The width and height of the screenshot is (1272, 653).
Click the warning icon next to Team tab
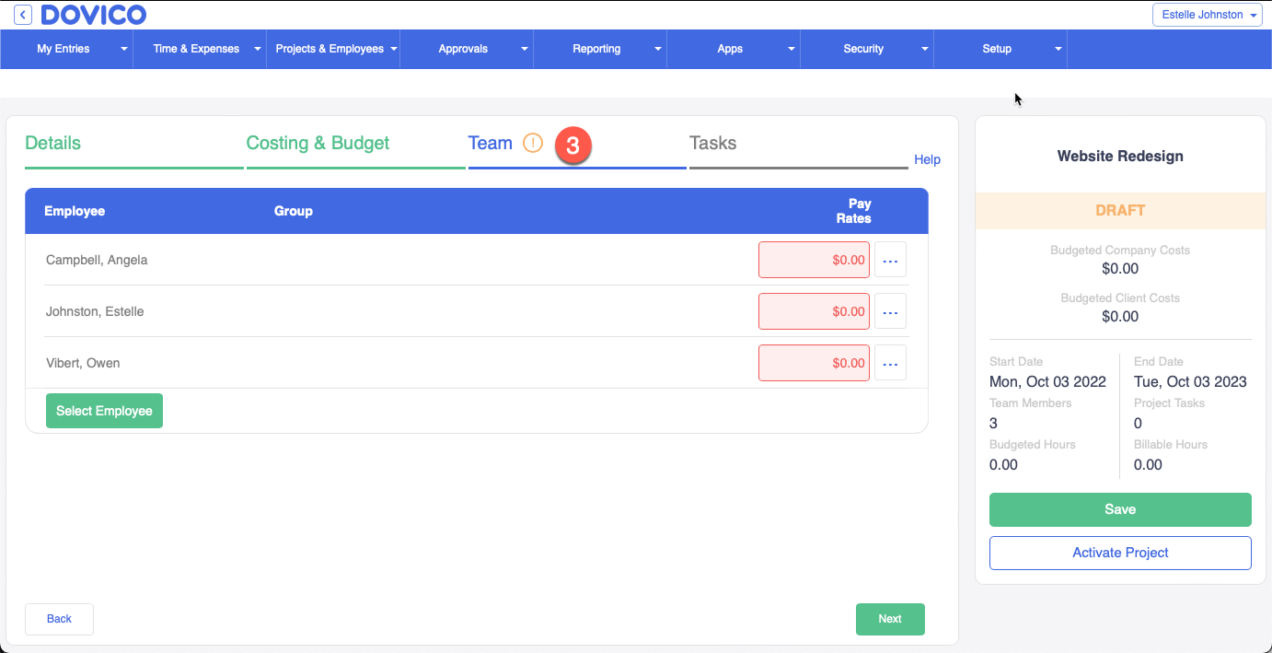tap(532, 143)
